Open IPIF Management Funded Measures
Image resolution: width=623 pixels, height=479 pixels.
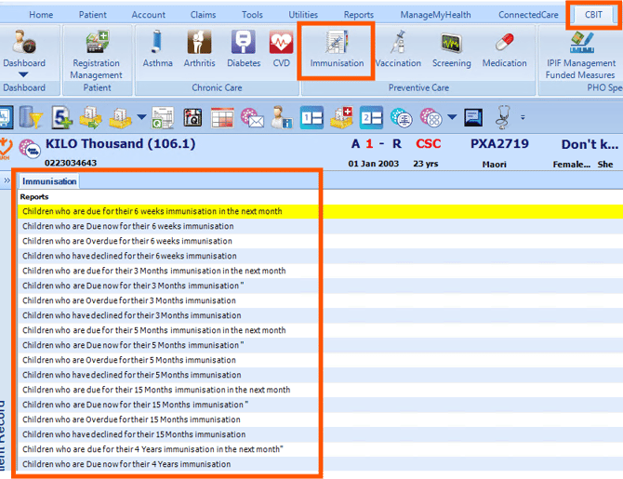[580, 69]
